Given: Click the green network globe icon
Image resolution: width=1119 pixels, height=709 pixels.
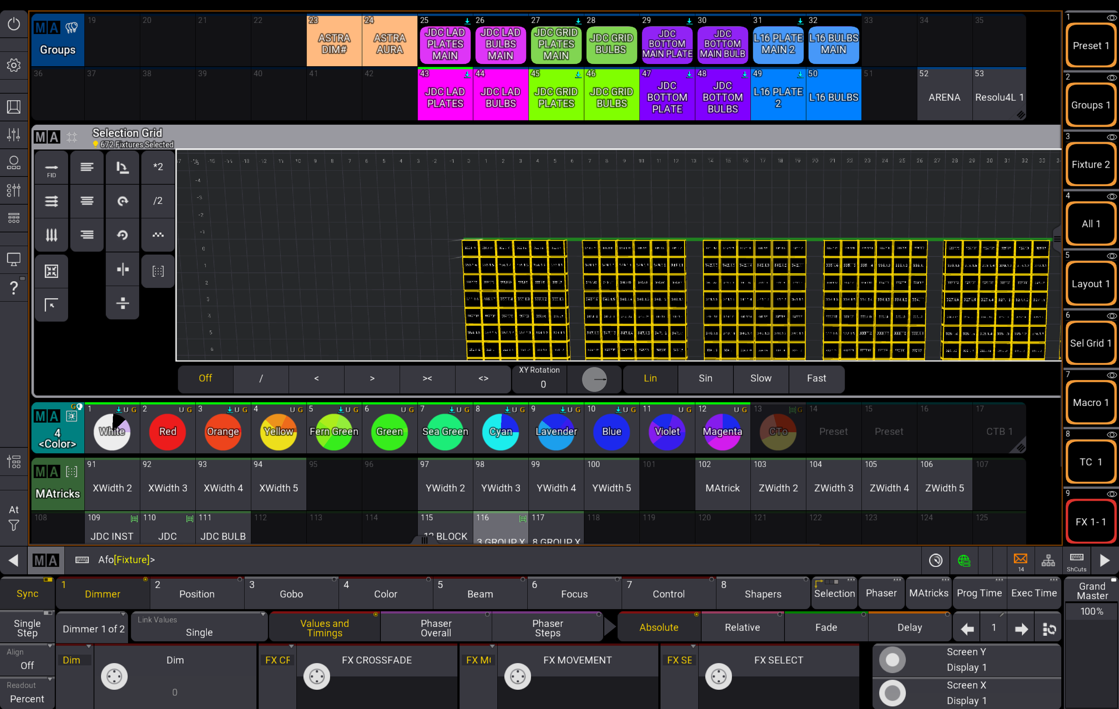Looking at the screenshot, I should 964,560.
